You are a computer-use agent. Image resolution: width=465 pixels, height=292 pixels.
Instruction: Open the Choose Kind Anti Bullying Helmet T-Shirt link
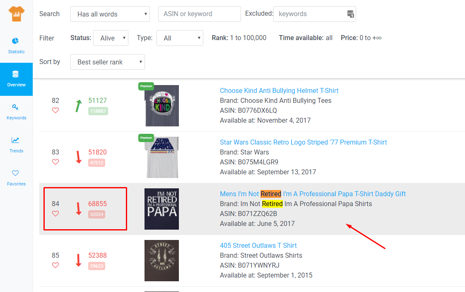pos(279,90)
